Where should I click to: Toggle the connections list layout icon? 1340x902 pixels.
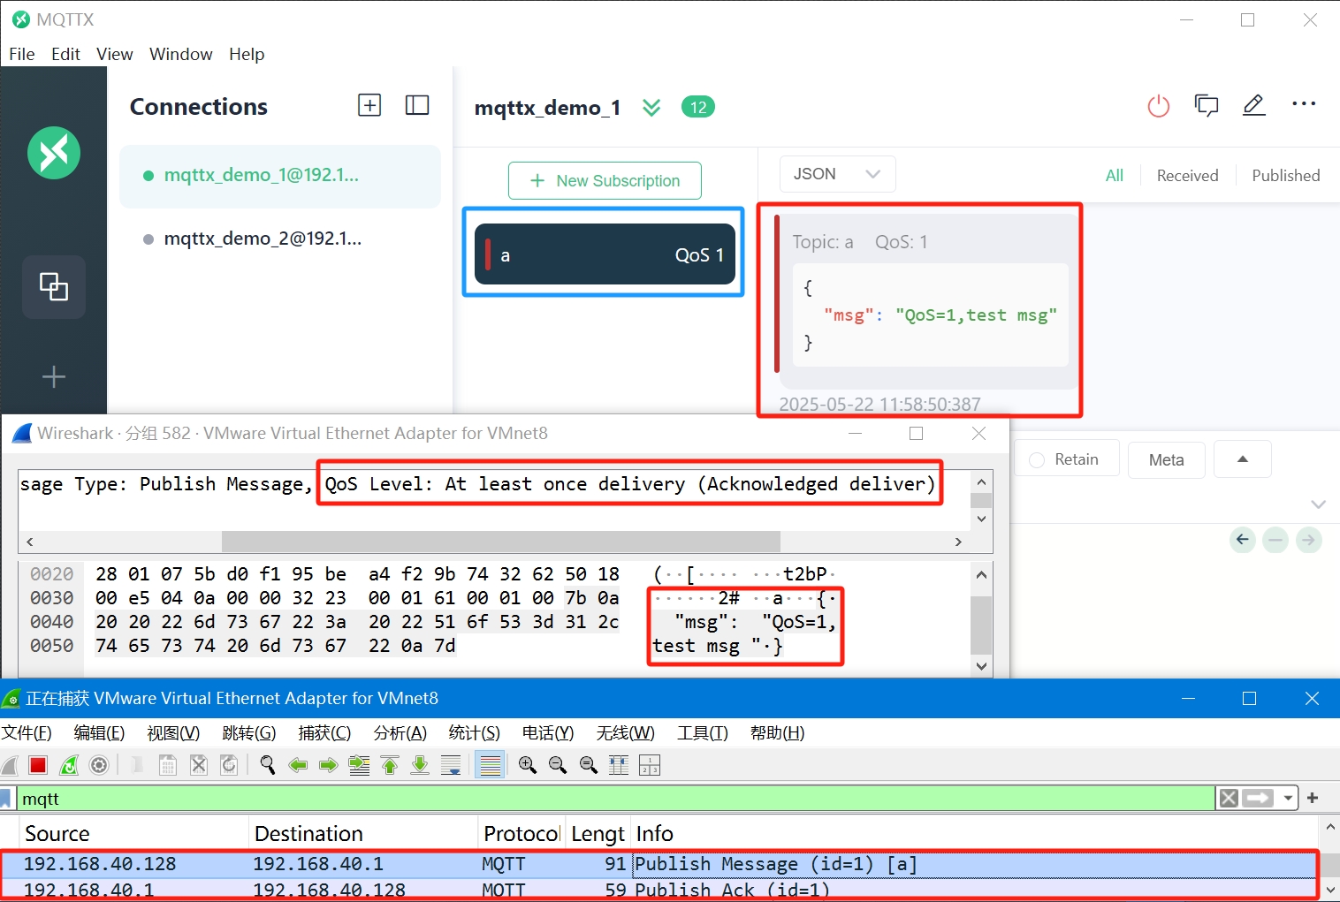(x=417, y=105)
